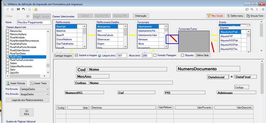
Task: Click down arrow of Funcionario list scrollbar
Action: click(x=166, y=46)
